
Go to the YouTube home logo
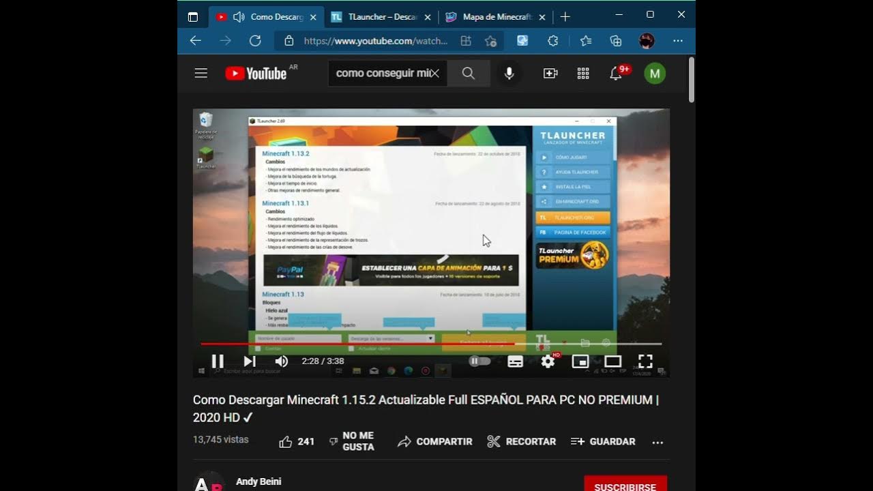click(x=256, y=74)
